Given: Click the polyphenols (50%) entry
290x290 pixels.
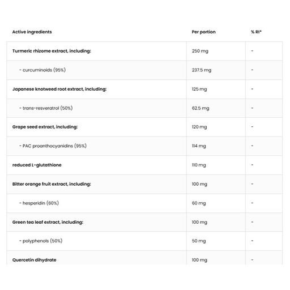Looking at the screenshot, I should tap(41, 241).
